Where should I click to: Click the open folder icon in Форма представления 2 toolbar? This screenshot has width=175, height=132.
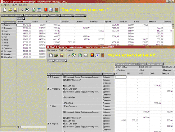coord(57,55)
